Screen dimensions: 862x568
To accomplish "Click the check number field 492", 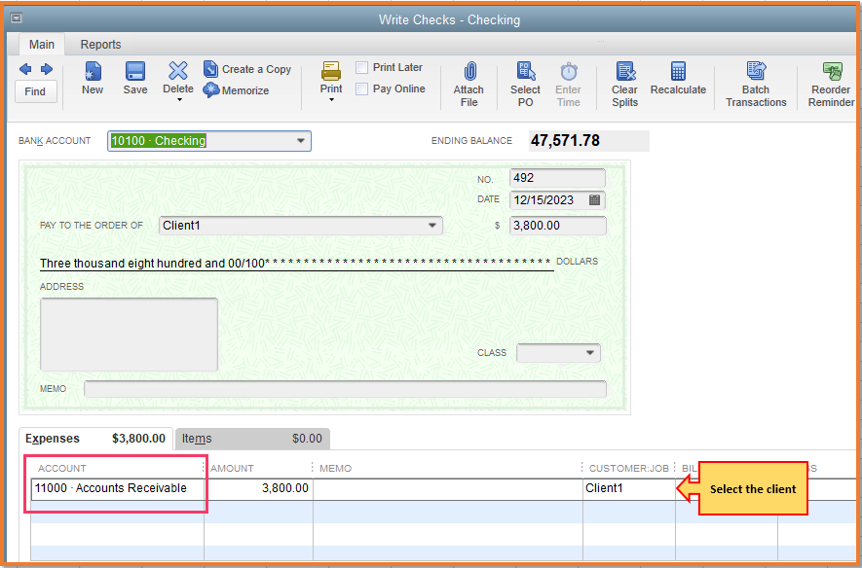I will pos(557,178).
